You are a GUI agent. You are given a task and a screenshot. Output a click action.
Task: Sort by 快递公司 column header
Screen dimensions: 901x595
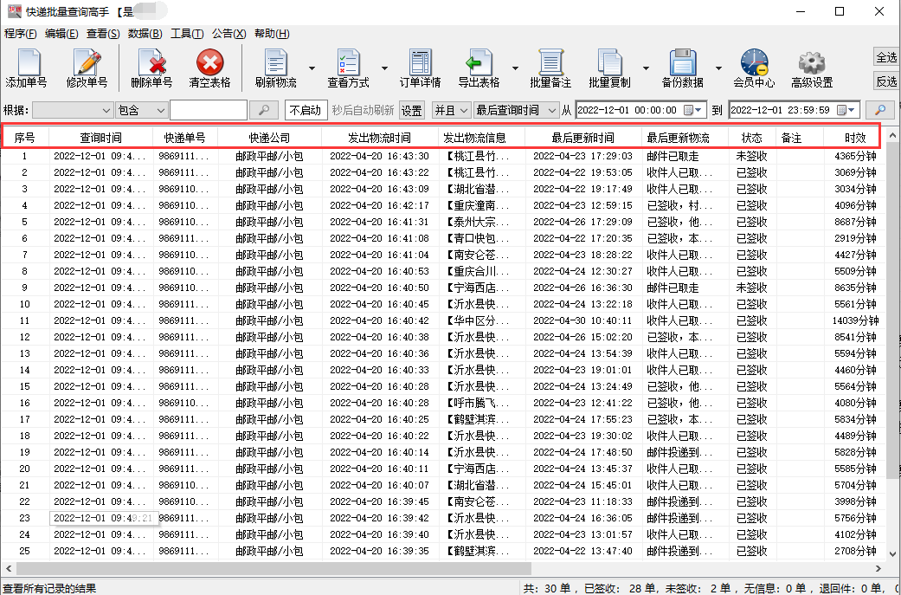[269, 138]
